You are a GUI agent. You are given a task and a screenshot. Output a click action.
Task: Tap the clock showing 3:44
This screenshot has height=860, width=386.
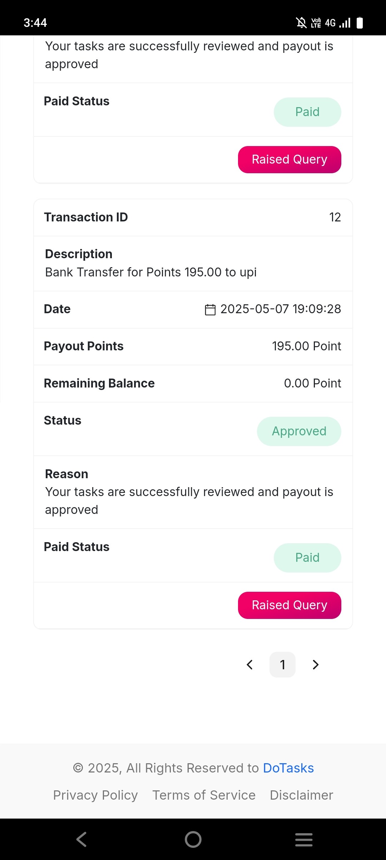(35, 23)
